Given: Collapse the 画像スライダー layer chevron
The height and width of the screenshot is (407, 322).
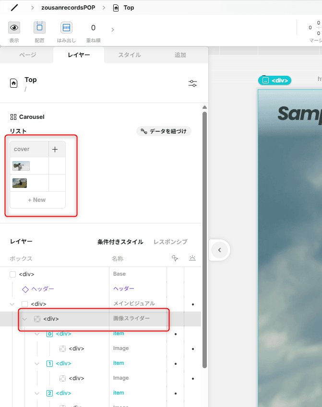Looking at the screenshot, I should pyautogui.click(x=24, y=319).
